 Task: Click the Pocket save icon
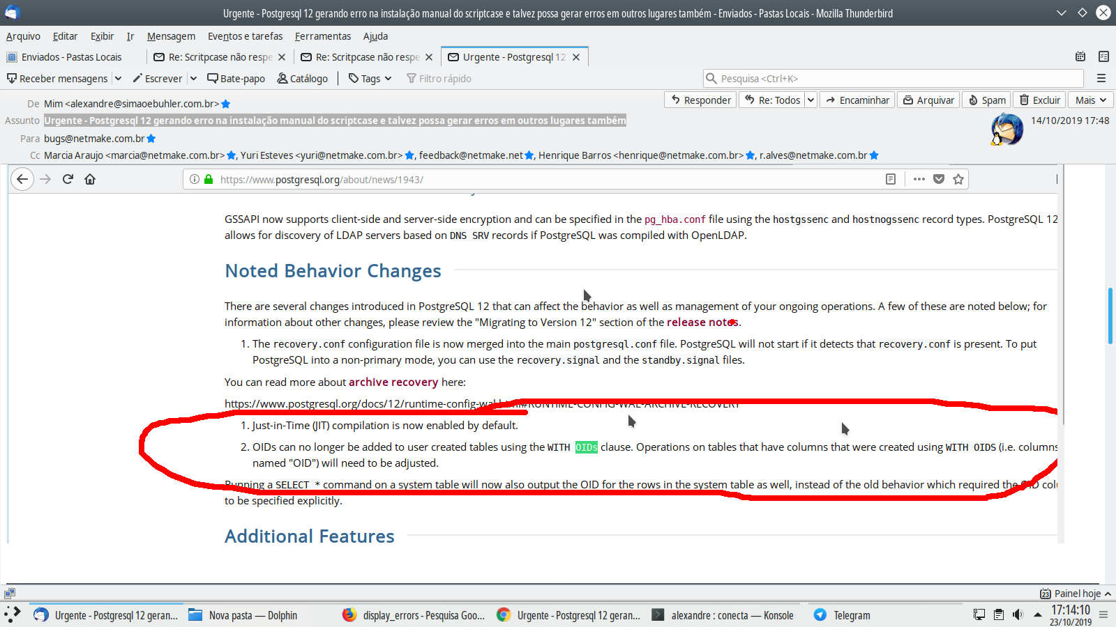click(939, 179)
